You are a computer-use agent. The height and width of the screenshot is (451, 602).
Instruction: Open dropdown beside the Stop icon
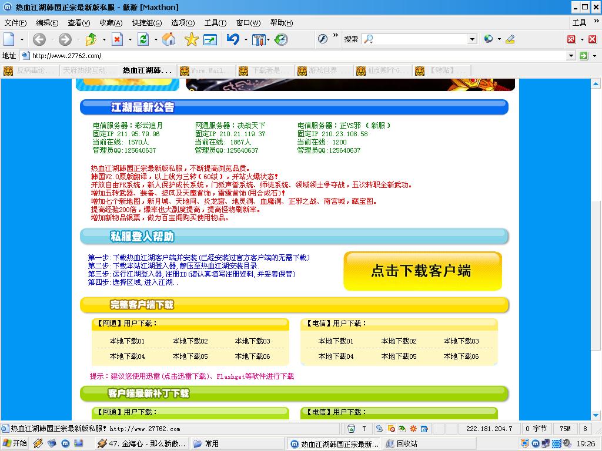(130, 39)
